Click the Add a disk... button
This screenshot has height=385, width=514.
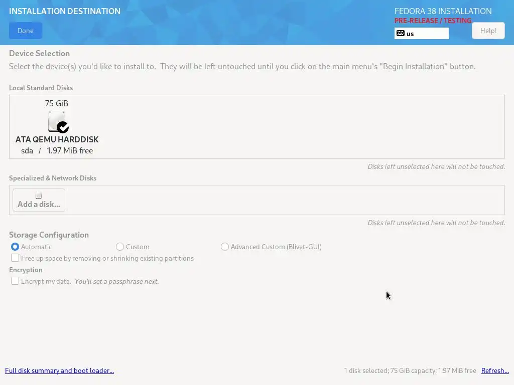click(39, 200)
